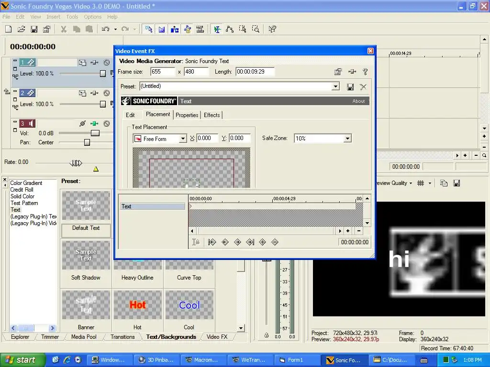This screenshot has width=490, height=367.
Task: Open the undo history dropdown arrow
Action: (115, 29)
